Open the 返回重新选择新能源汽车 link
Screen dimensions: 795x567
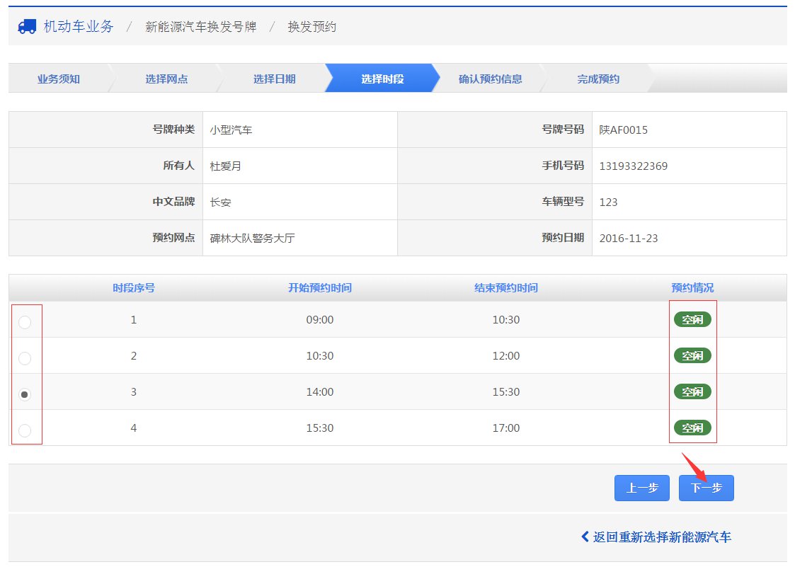pos(662,537)
